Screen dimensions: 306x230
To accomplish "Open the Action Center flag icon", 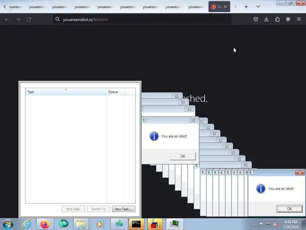I will [x=261, y=224].
